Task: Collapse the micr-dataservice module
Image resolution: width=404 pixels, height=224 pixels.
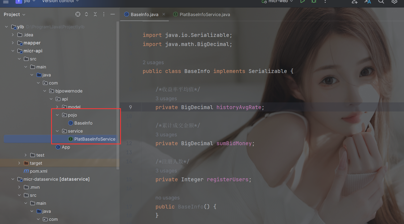Action: pyautogui.click(x=13, y=179)
